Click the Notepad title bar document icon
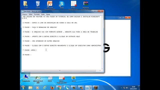 tap(22, 11)
